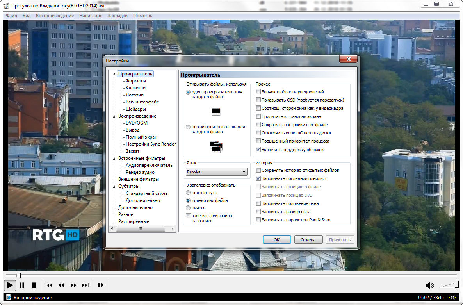463x305 pixels.
Task: Click the frame-step icon
Action: [x=101, y=285]
